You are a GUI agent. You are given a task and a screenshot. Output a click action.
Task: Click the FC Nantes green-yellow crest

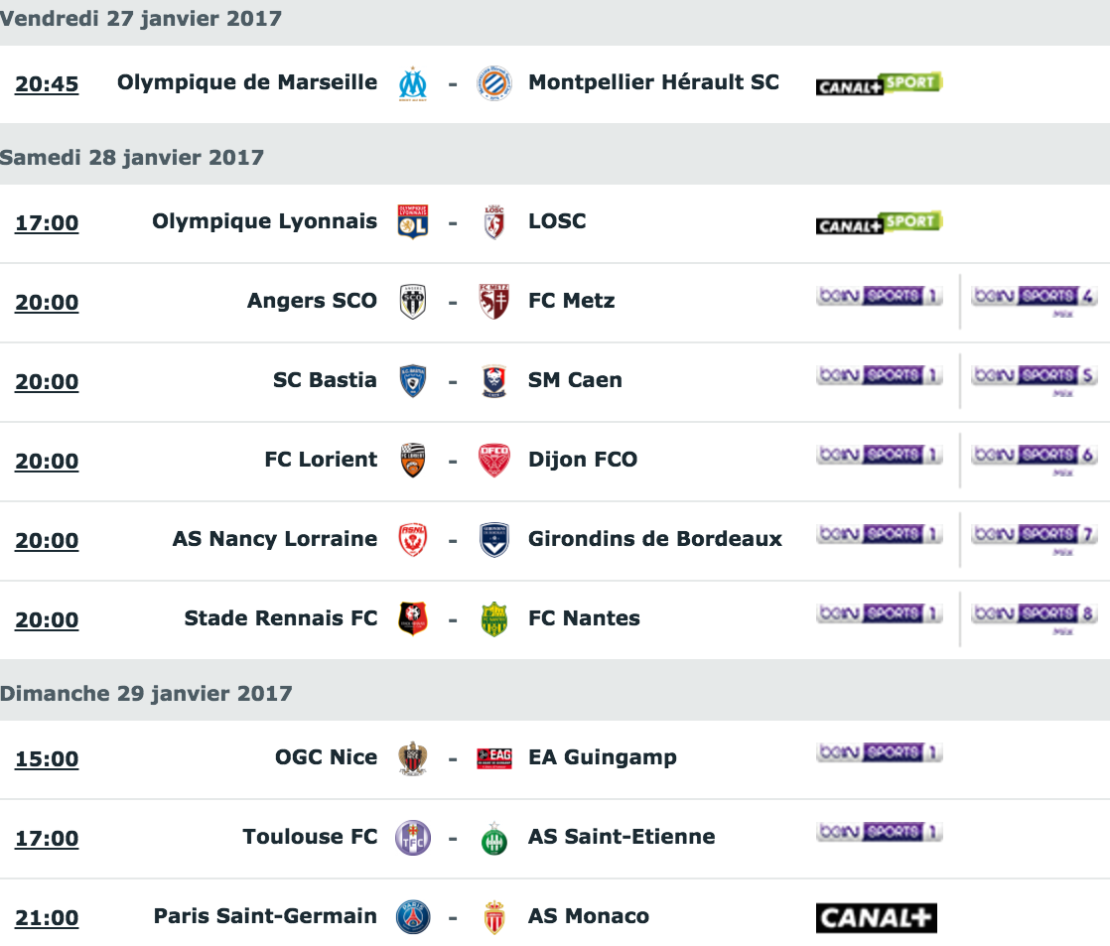(x=494, y=619)
